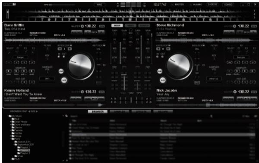Expand the Drum and bass folder
This screenshot has height=163, width=259.
11,125
